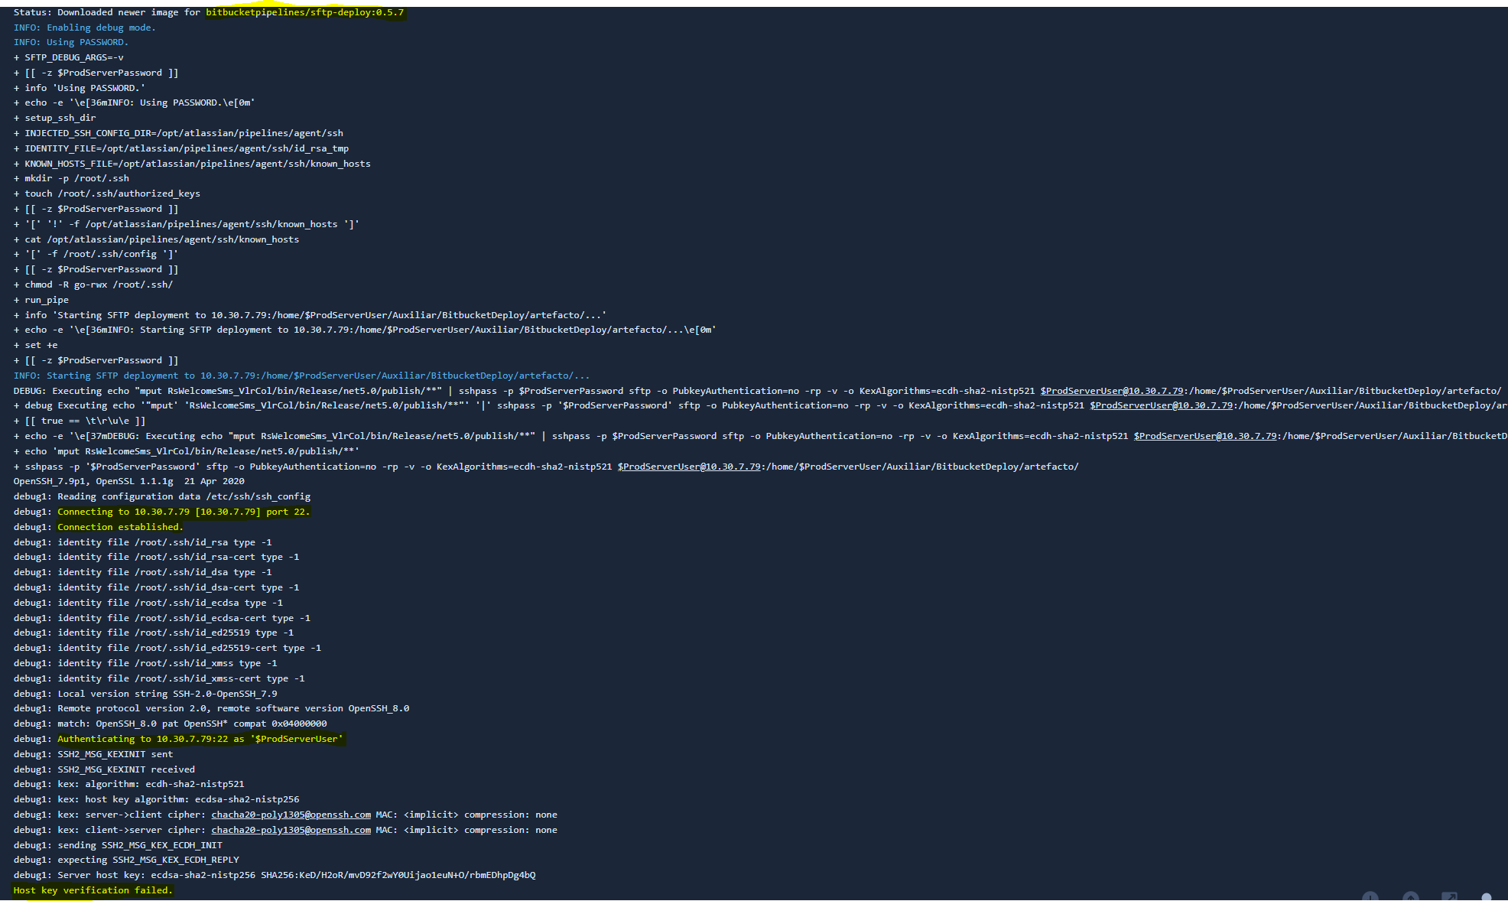Screen dimensions: 1508x901
Task: Click the scroll-to-top circular icon
Action: point(1410,896)
